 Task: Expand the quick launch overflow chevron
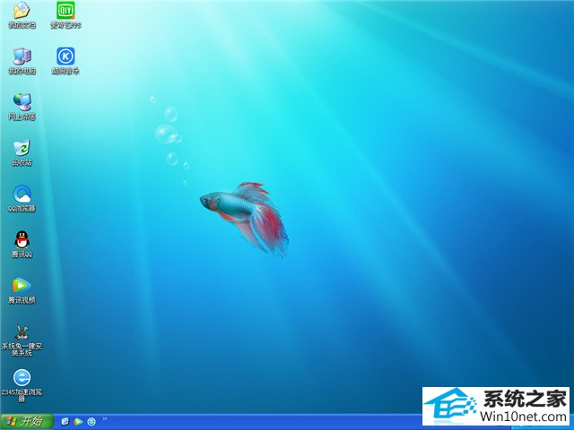(x=105, y=419)
